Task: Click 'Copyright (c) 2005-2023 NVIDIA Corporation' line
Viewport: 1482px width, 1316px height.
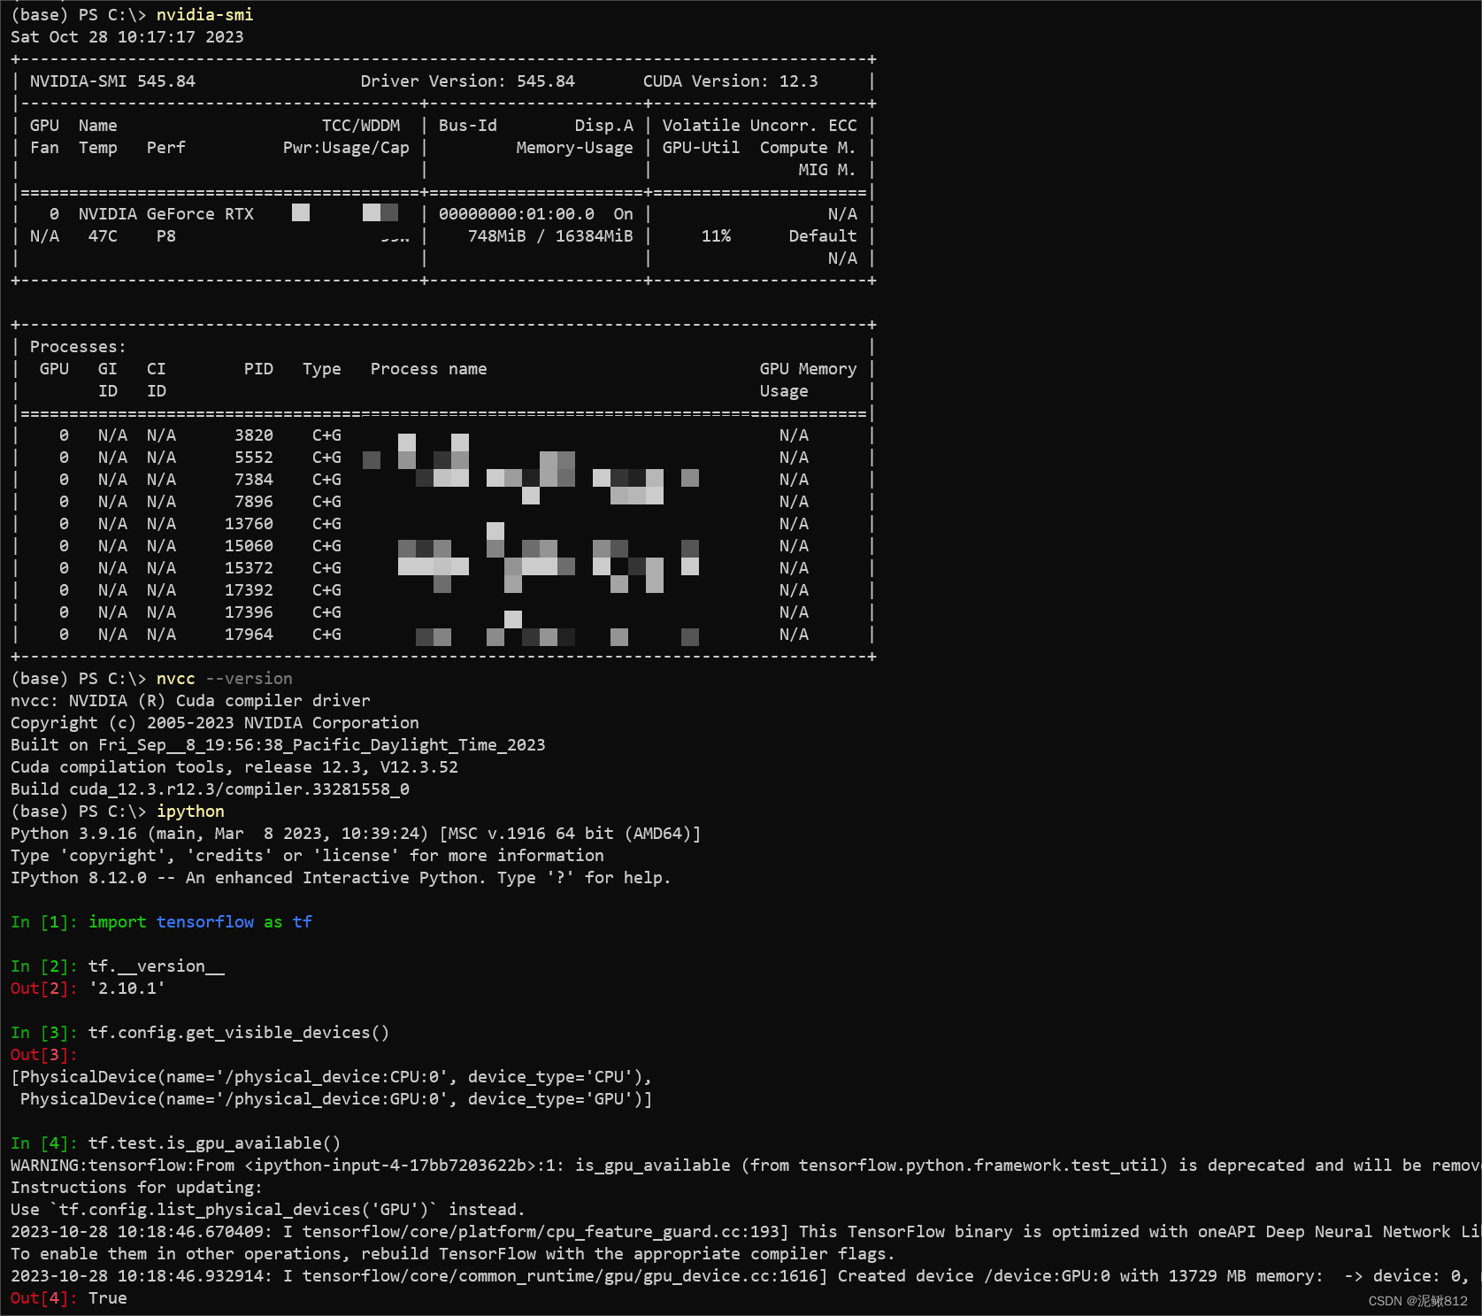Action: 215,723
